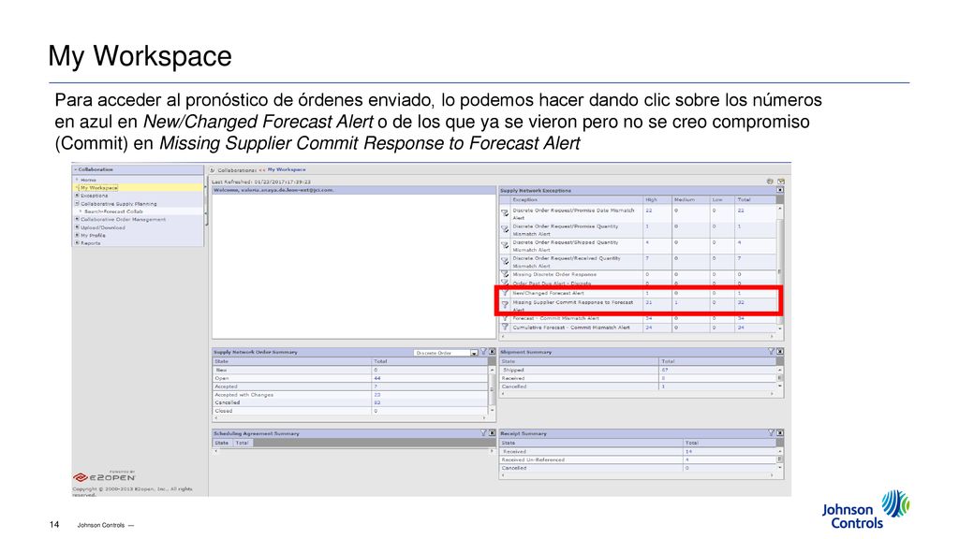
Task: Open the Discrete Order dropdown in Order Summary
Action: pos(474,353)
